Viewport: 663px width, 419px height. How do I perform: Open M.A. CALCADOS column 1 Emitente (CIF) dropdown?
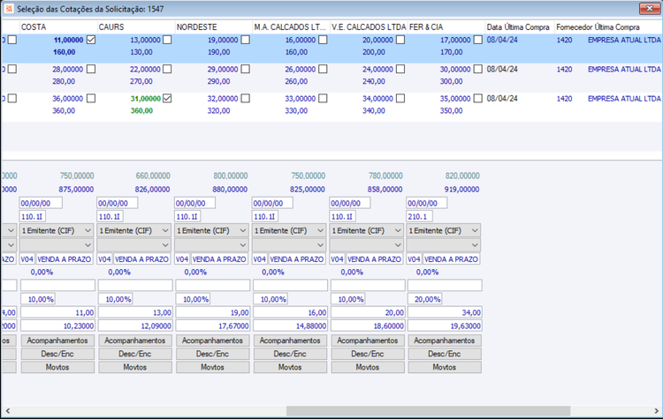click(289, 230)
